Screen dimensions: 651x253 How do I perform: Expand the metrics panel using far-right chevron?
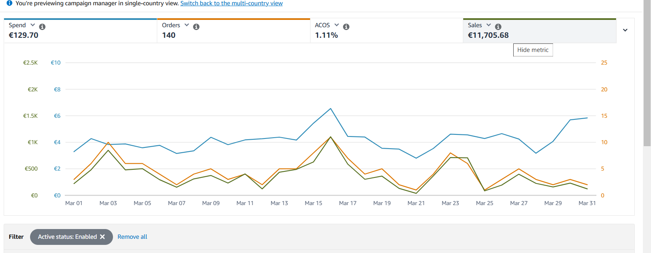point(625,30)
